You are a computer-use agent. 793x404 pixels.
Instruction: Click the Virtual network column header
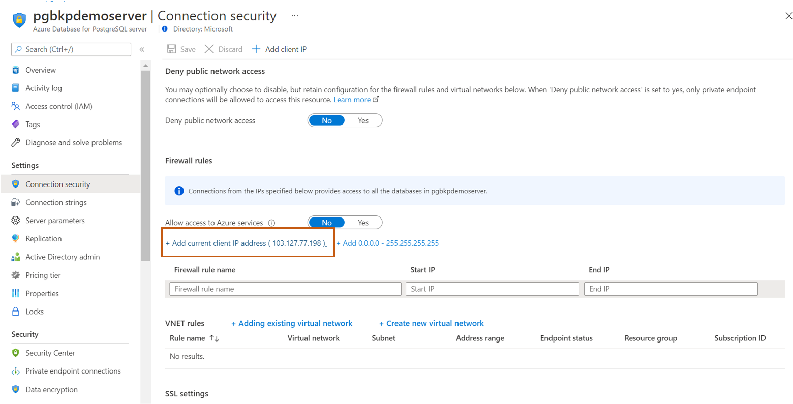pos(313,338)
